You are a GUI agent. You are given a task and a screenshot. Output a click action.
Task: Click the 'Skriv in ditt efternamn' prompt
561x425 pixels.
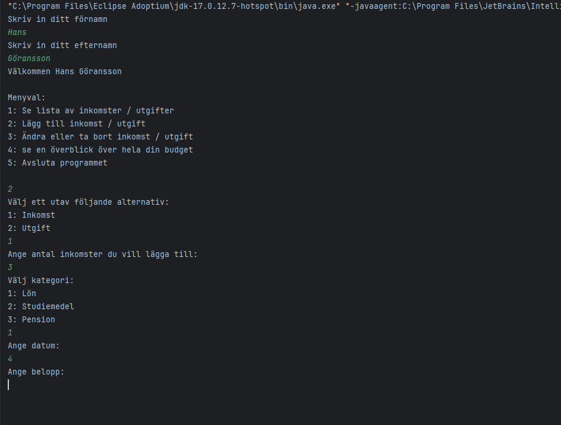62,46
